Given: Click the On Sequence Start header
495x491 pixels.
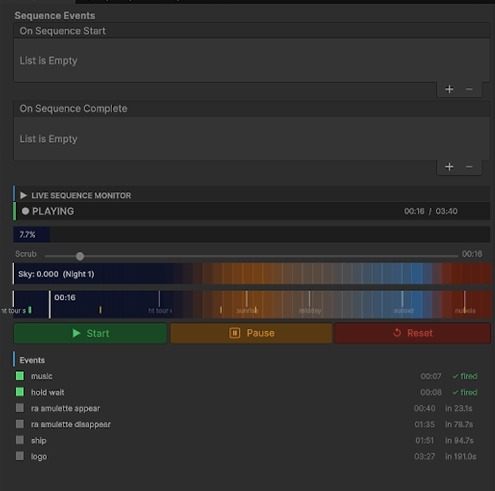Looking at the screenshot, I should (x=251, y=31).
